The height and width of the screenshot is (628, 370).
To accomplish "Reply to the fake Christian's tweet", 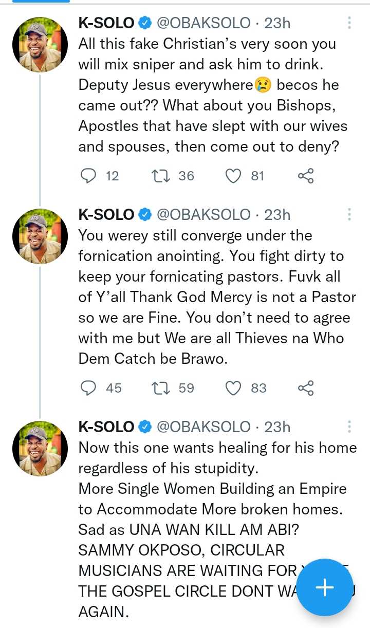I will pyautogui.click(x=89, y=176).
